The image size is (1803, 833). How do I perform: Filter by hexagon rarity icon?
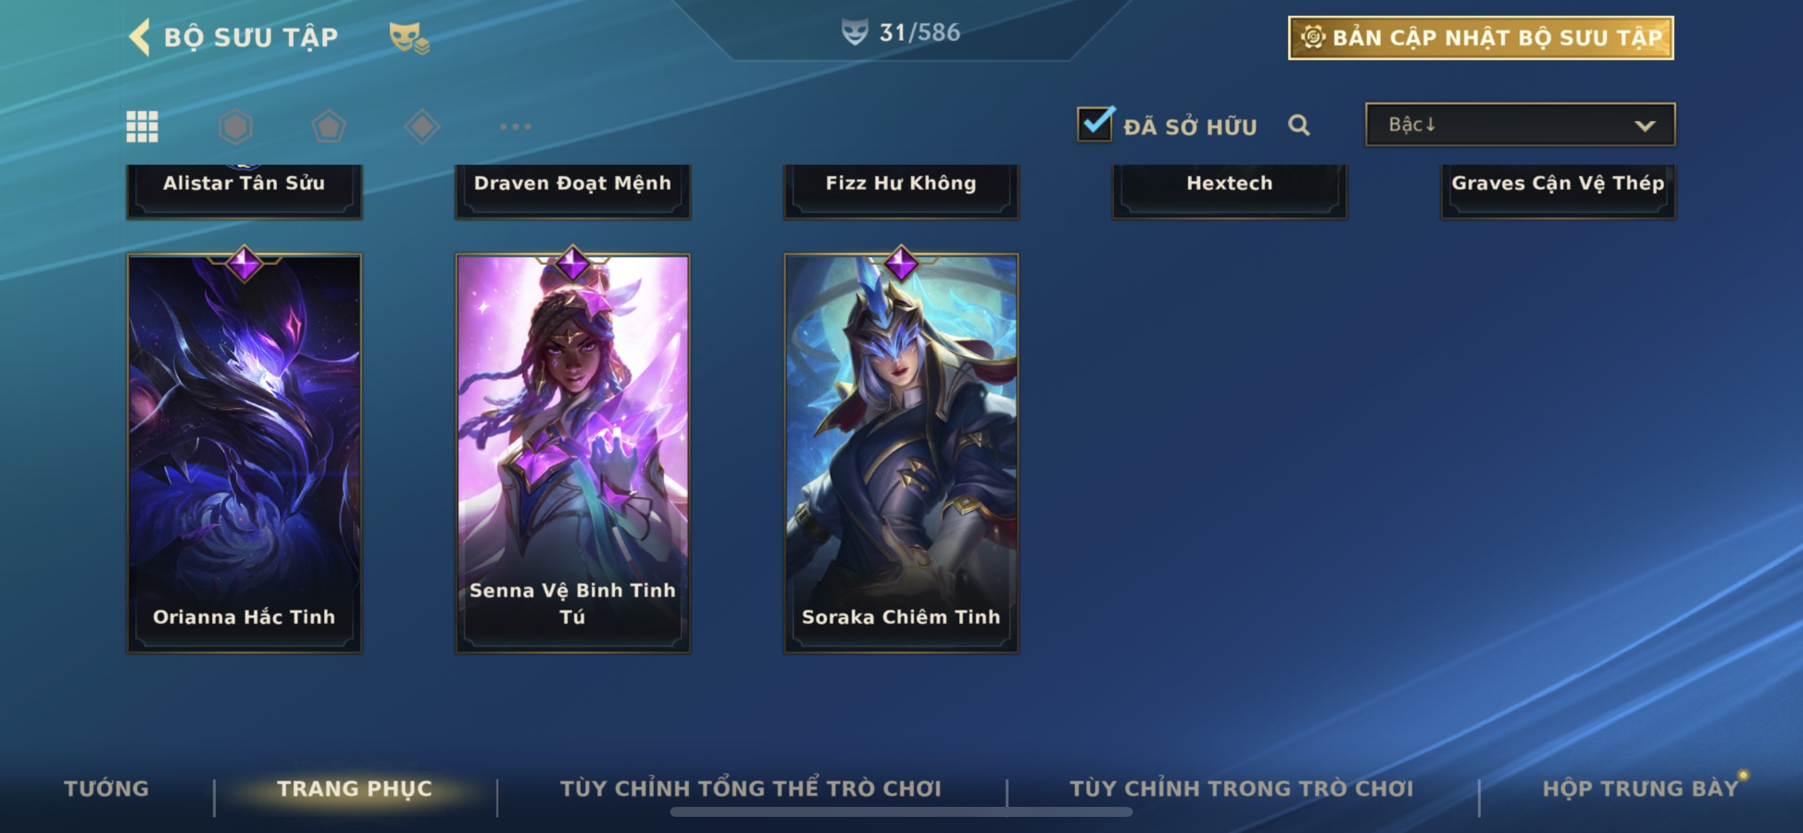[236, 127]
